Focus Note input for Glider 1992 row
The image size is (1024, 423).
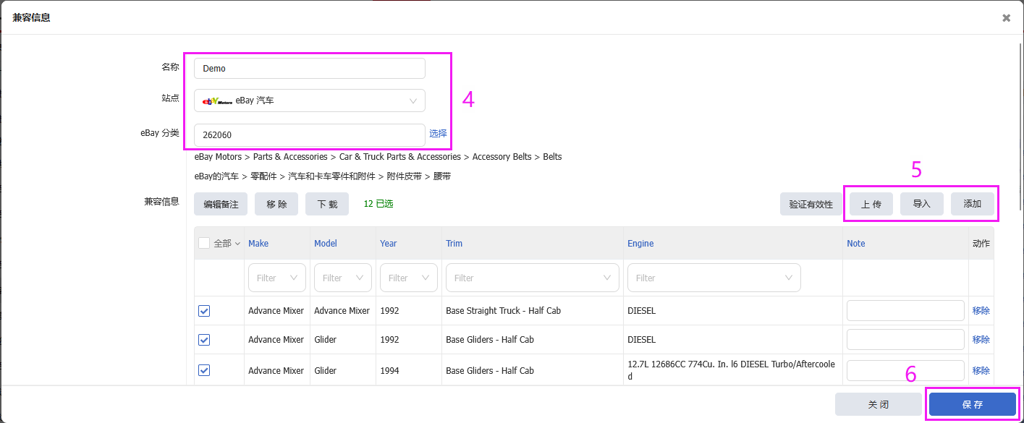905,340
